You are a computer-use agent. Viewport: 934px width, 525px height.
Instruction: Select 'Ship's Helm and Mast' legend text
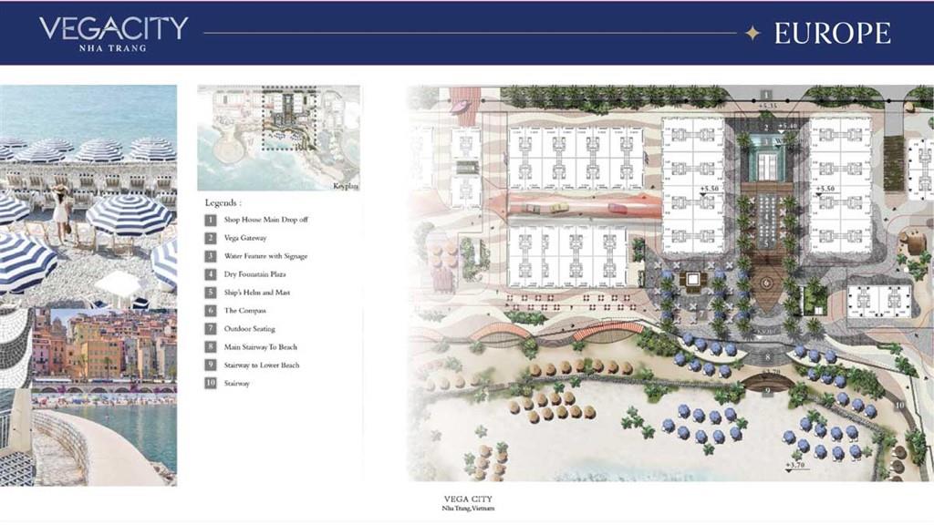pos(256,293)
